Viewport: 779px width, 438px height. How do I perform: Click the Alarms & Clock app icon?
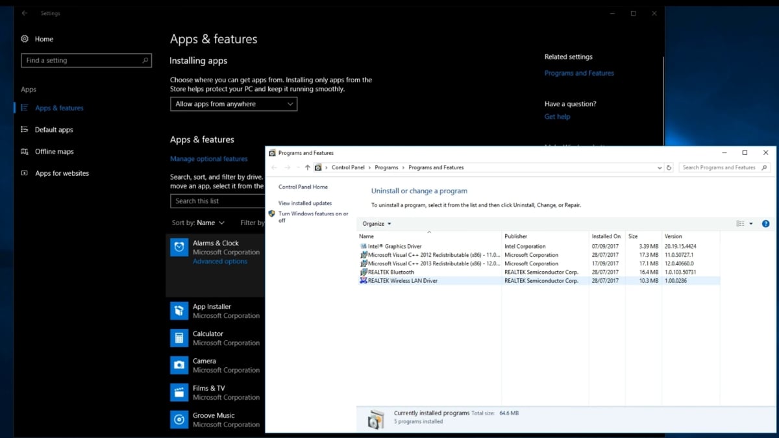pyautogui.click(x=179, y=247)
